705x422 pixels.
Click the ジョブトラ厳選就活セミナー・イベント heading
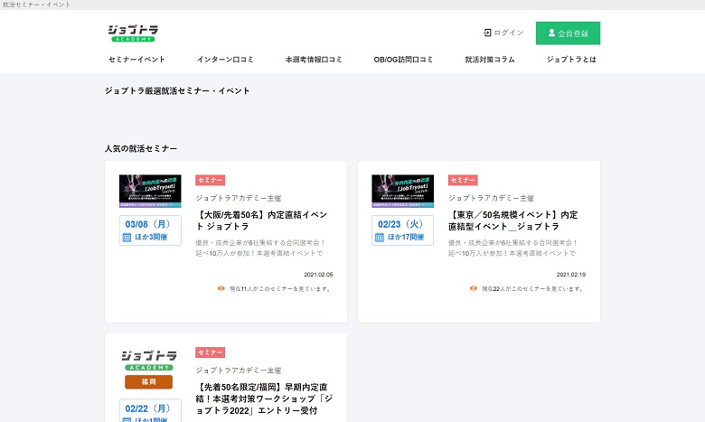click(x=177, y=90)
